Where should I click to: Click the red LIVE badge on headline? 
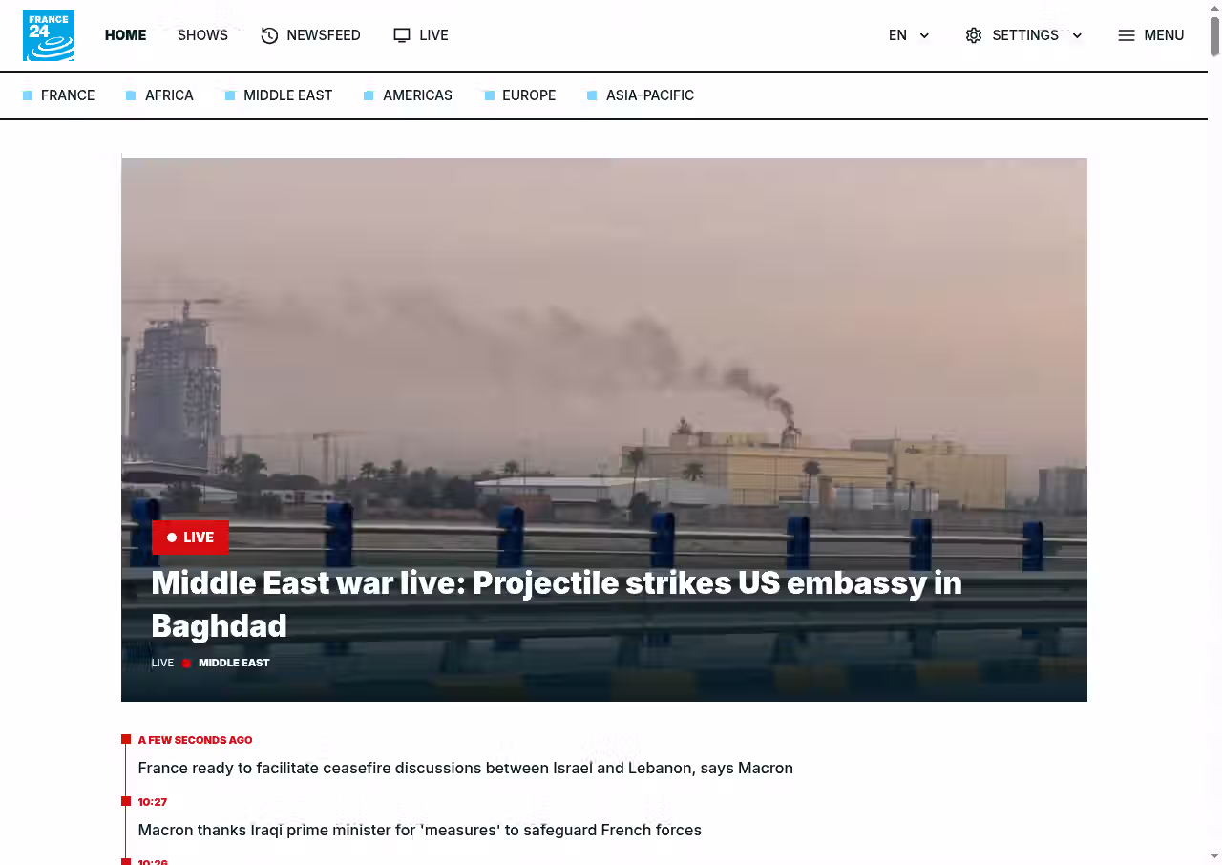190,538
